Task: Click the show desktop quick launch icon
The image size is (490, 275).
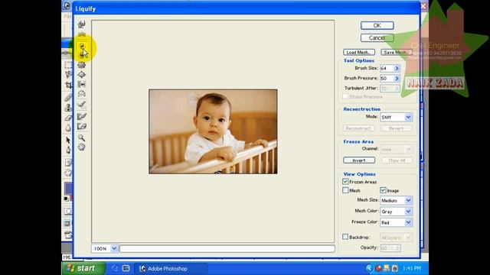Action: [126, 268]
